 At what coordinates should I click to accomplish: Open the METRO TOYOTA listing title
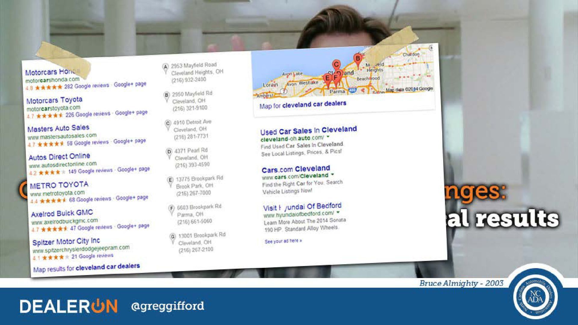tap(59, 185)
